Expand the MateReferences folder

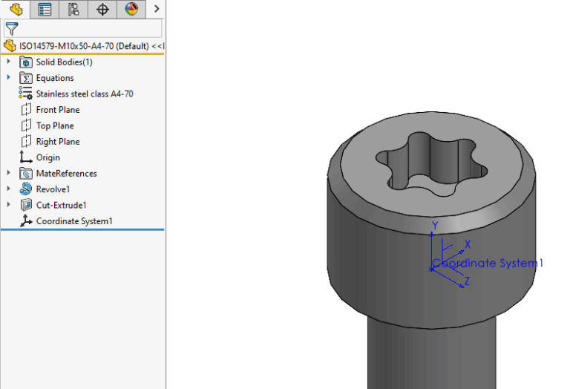tap(9, 173)
